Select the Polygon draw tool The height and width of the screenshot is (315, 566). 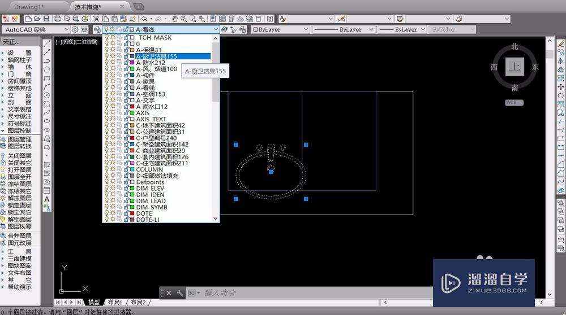coord(47,69)
